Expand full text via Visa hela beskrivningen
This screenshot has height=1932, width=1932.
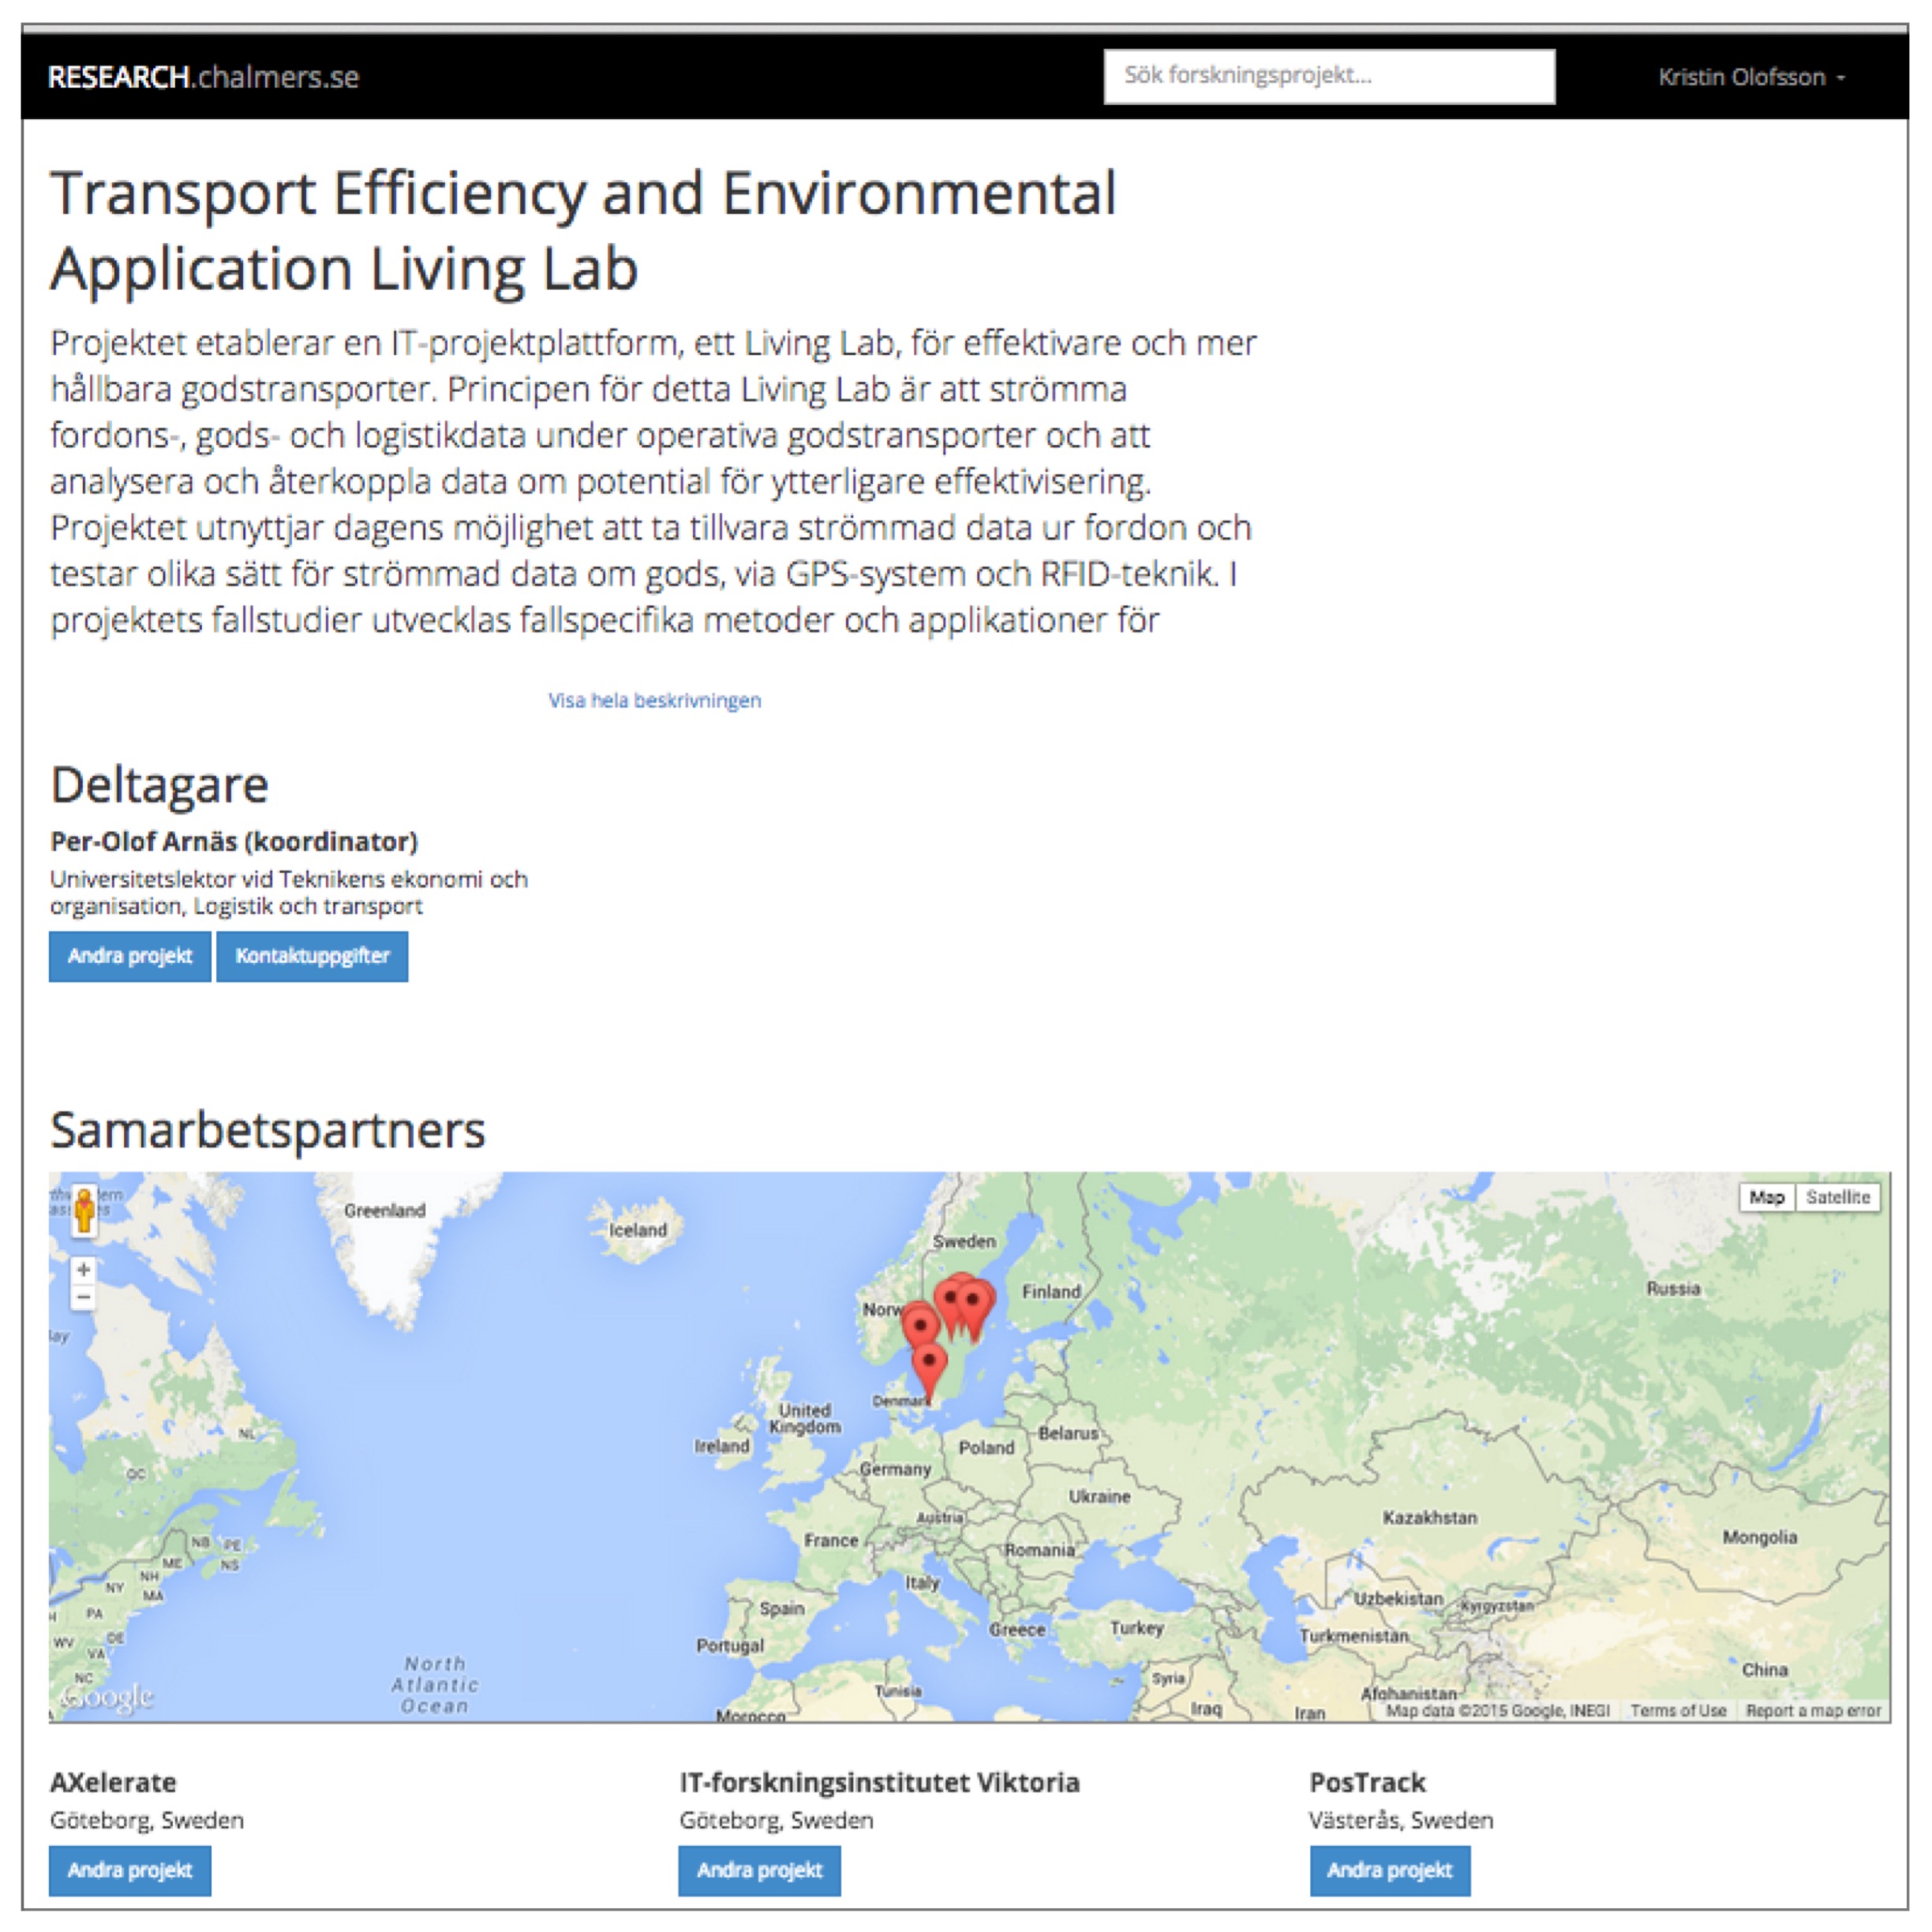pyautogui.click(x=654, y=700)
